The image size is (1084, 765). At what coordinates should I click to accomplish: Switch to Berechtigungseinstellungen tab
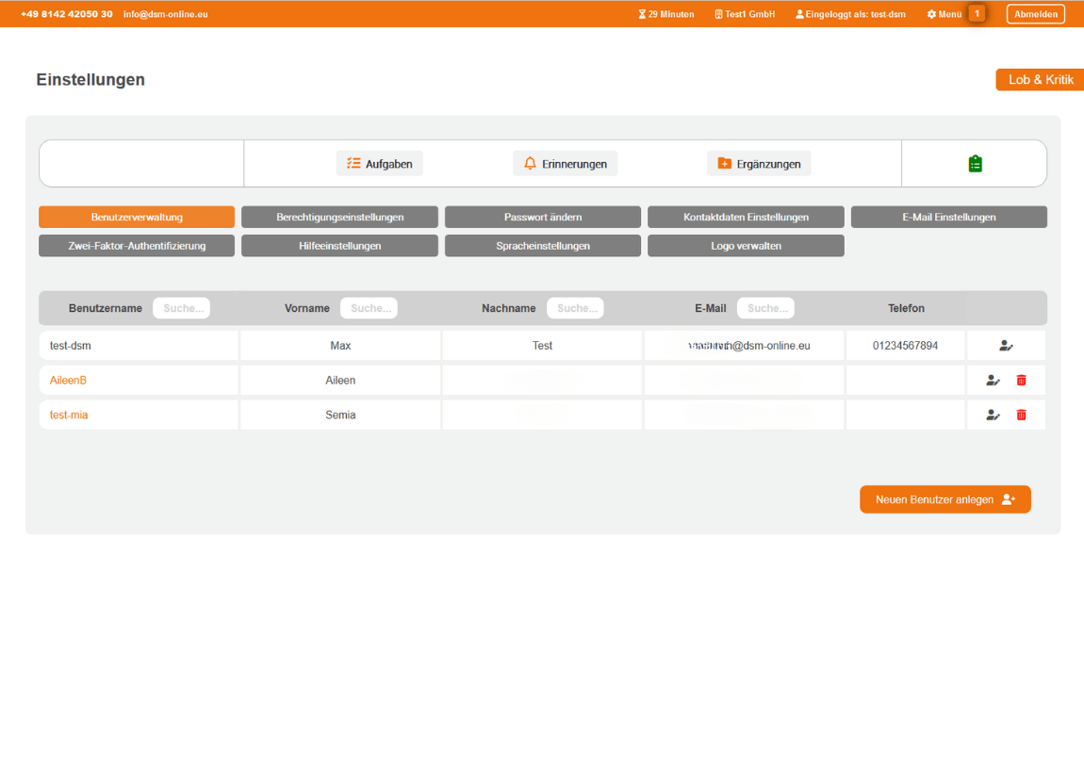tap(339, 218)
